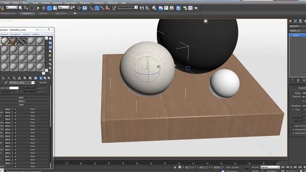Open the Create command panel tab

pos(290,21)
